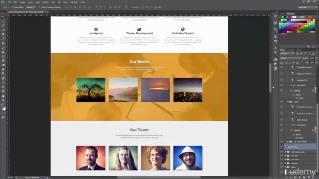Hide the client testimonials group
319x179 pixels.
point(281,152)
